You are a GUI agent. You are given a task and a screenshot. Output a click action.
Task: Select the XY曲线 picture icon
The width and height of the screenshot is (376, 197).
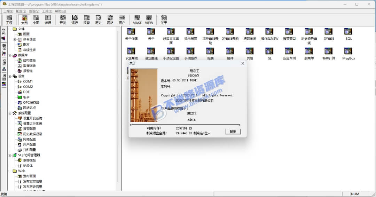pyautogui.click(x=329, y=34)
